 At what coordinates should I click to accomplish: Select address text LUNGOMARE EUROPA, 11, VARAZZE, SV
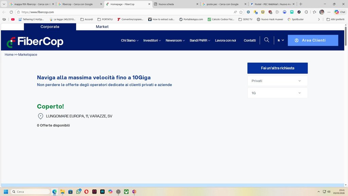(x=79, y=116)
